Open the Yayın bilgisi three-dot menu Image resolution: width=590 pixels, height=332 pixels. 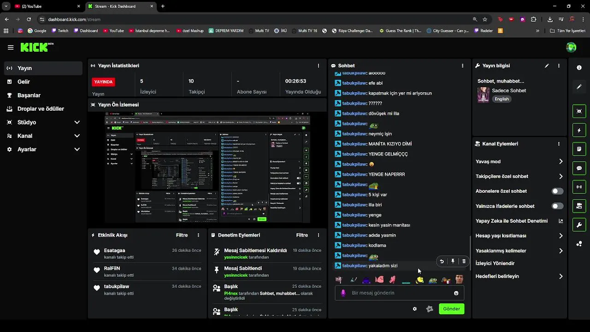(x=559, y=66)
